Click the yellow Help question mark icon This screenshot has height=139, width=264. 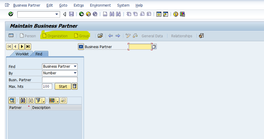coord(175,14)
